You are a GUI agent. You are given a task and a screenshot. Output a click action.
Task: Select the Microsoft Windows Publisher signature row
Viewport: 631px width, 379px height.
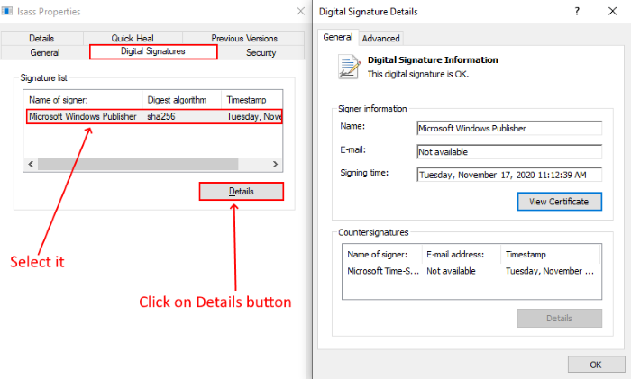coord(154,116)
